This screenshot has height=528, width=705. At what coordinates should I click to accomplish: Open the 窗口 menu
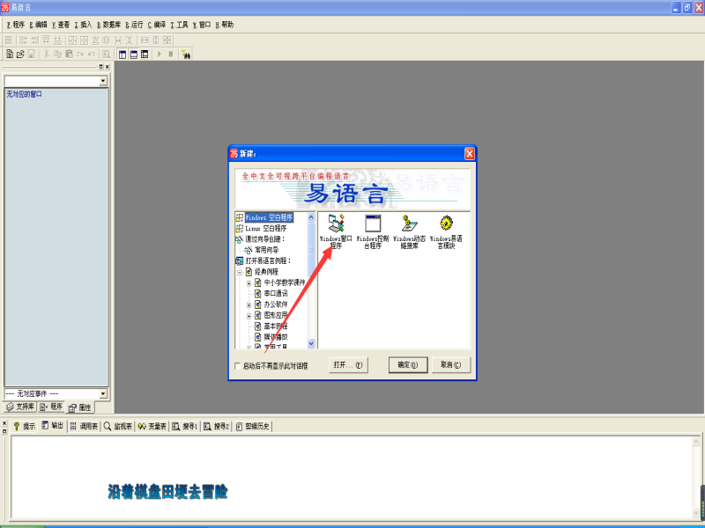coord(202,25)
